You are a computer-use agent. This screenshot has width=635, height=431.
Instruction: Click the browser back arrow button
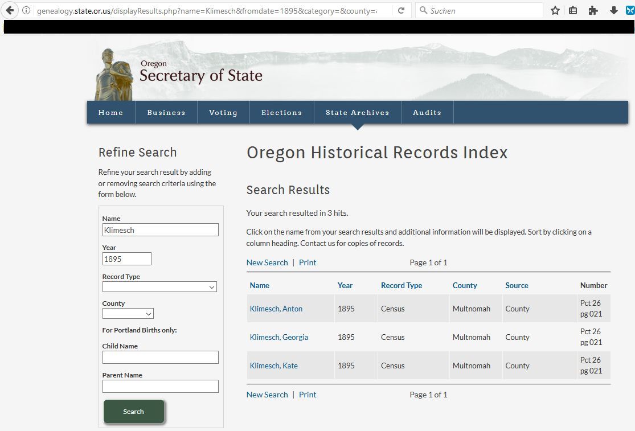pos(10,10)
